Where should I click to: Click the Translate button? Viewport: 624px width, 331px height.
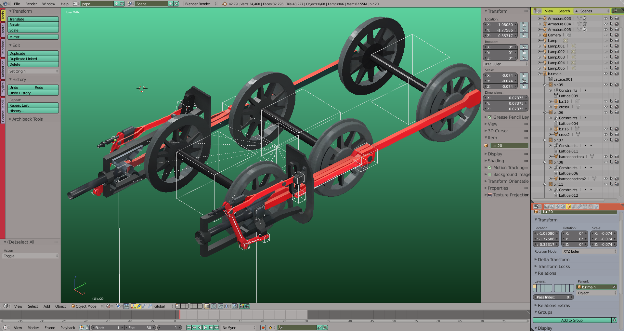tap(33, 19)
